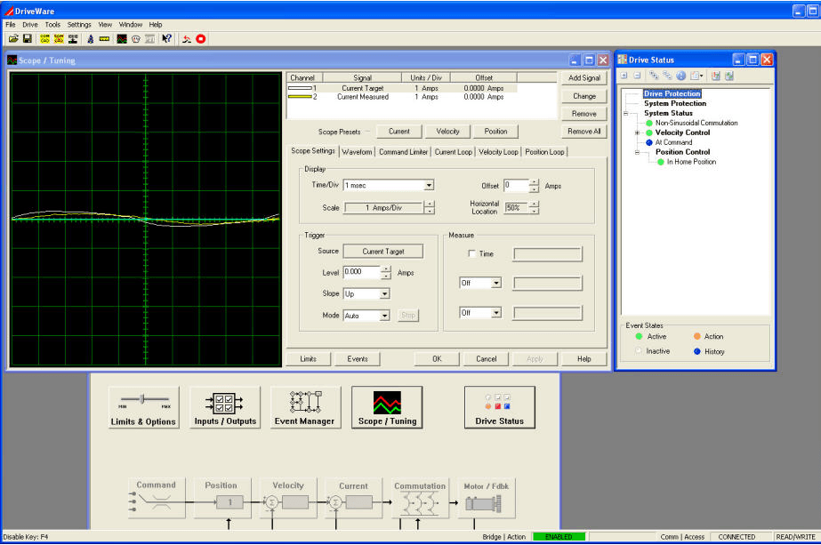
Task: Open the second Off measure dropdown
Action: pyautogui.click(x=495, y=313)
